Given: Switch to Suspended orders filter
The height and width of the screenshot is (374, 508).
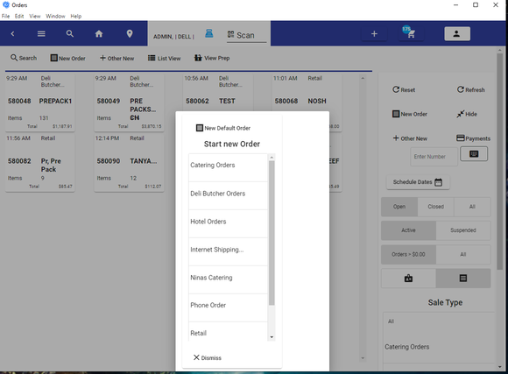Looking at the screenshot, I should (463, 230).
